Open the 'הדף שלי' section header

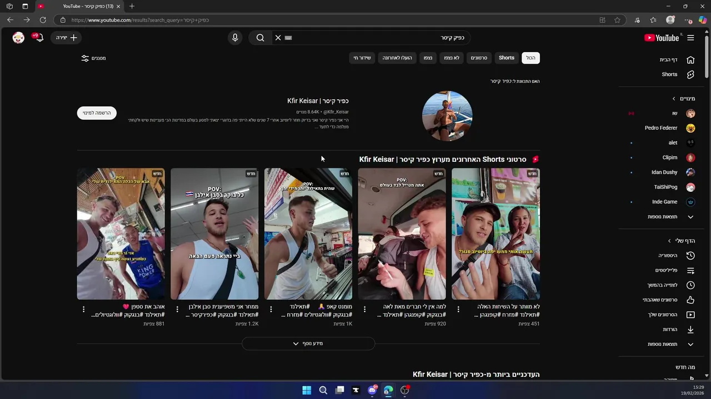(x=682, y=241)
